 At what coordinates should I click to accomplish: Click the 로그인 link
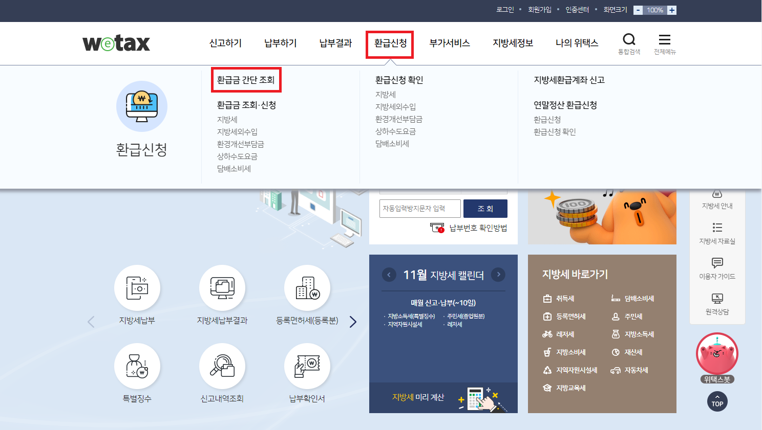click(x=505, y=10)
